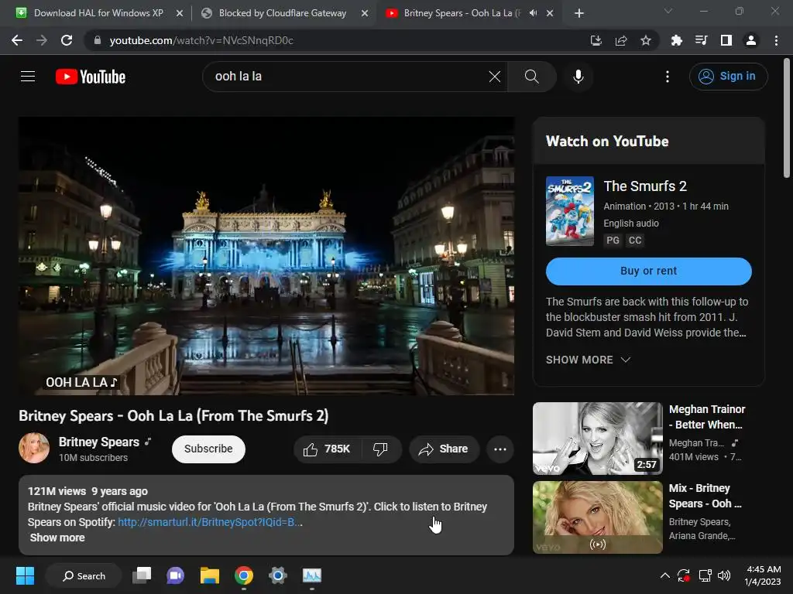
Task: Toggle Chrome side panel
Action: pyautogui.click(x=726, y=40)
